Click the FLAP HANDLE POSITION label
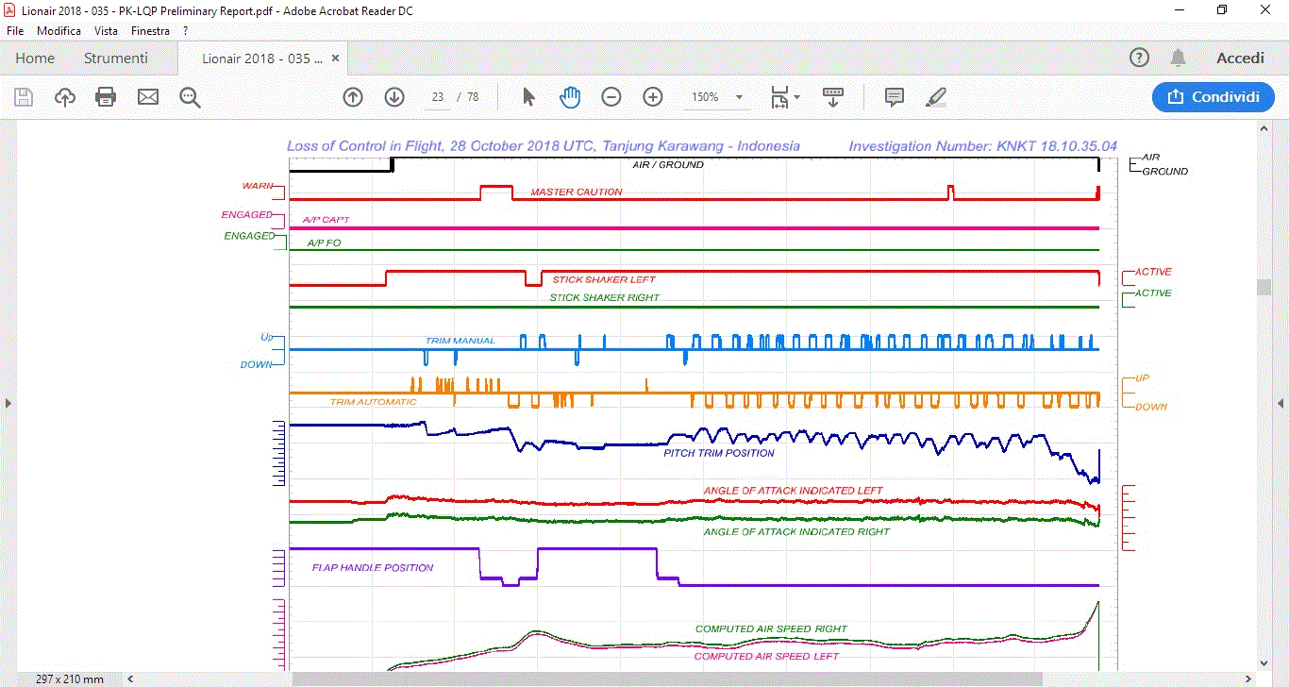The height and width of the screenshot is (687, 1289). click(x=373, y=568)
